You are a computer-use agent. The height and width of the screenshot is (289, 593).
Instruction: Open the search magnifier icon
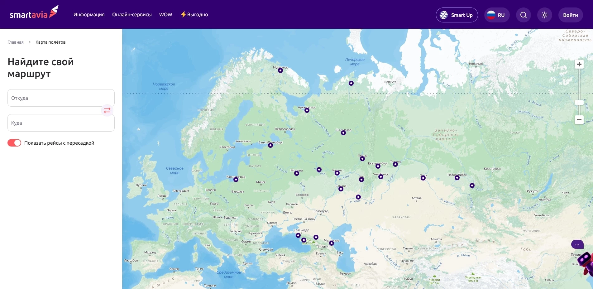[x=523, y=15]
